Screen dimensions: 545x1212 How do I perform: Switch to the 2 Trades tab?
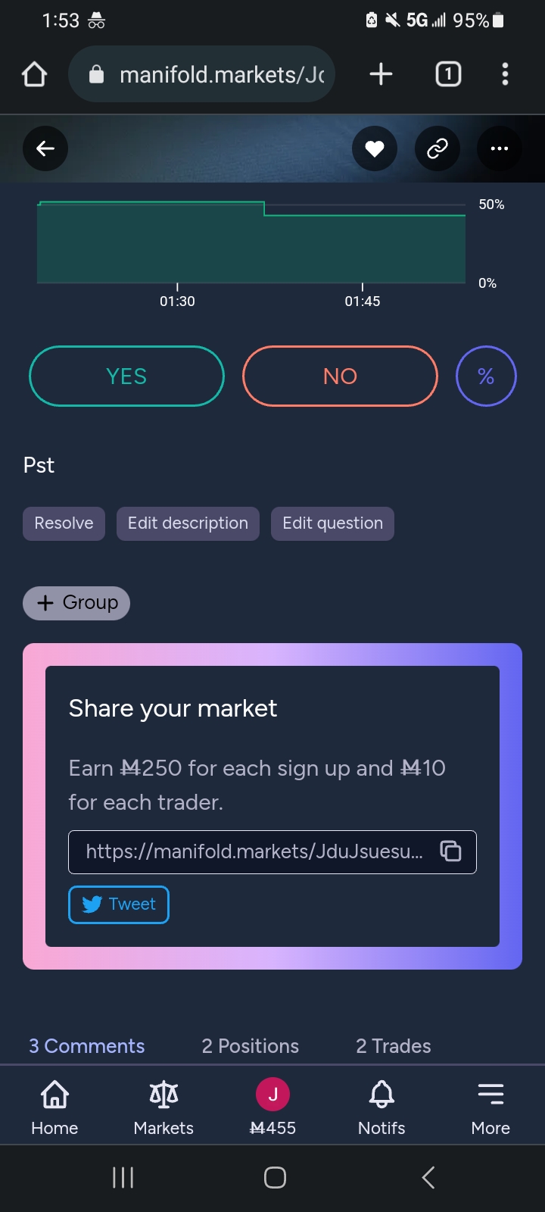[394, 1046]
